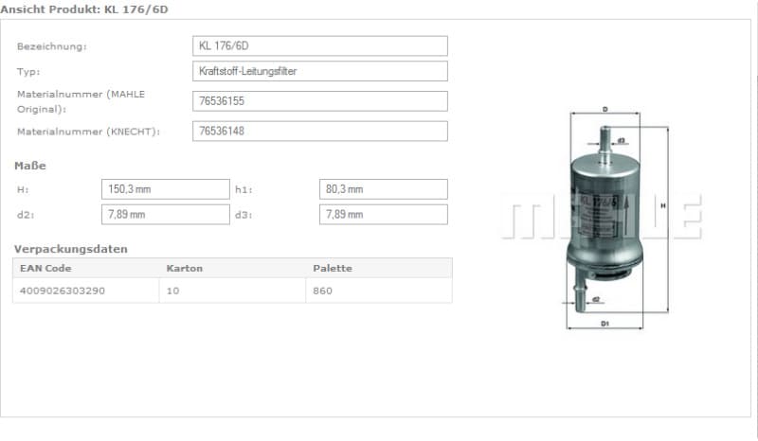Click the Verpackungsdaten section heading
The height and width of the screenshot is (441, 758).
[70, 249]
